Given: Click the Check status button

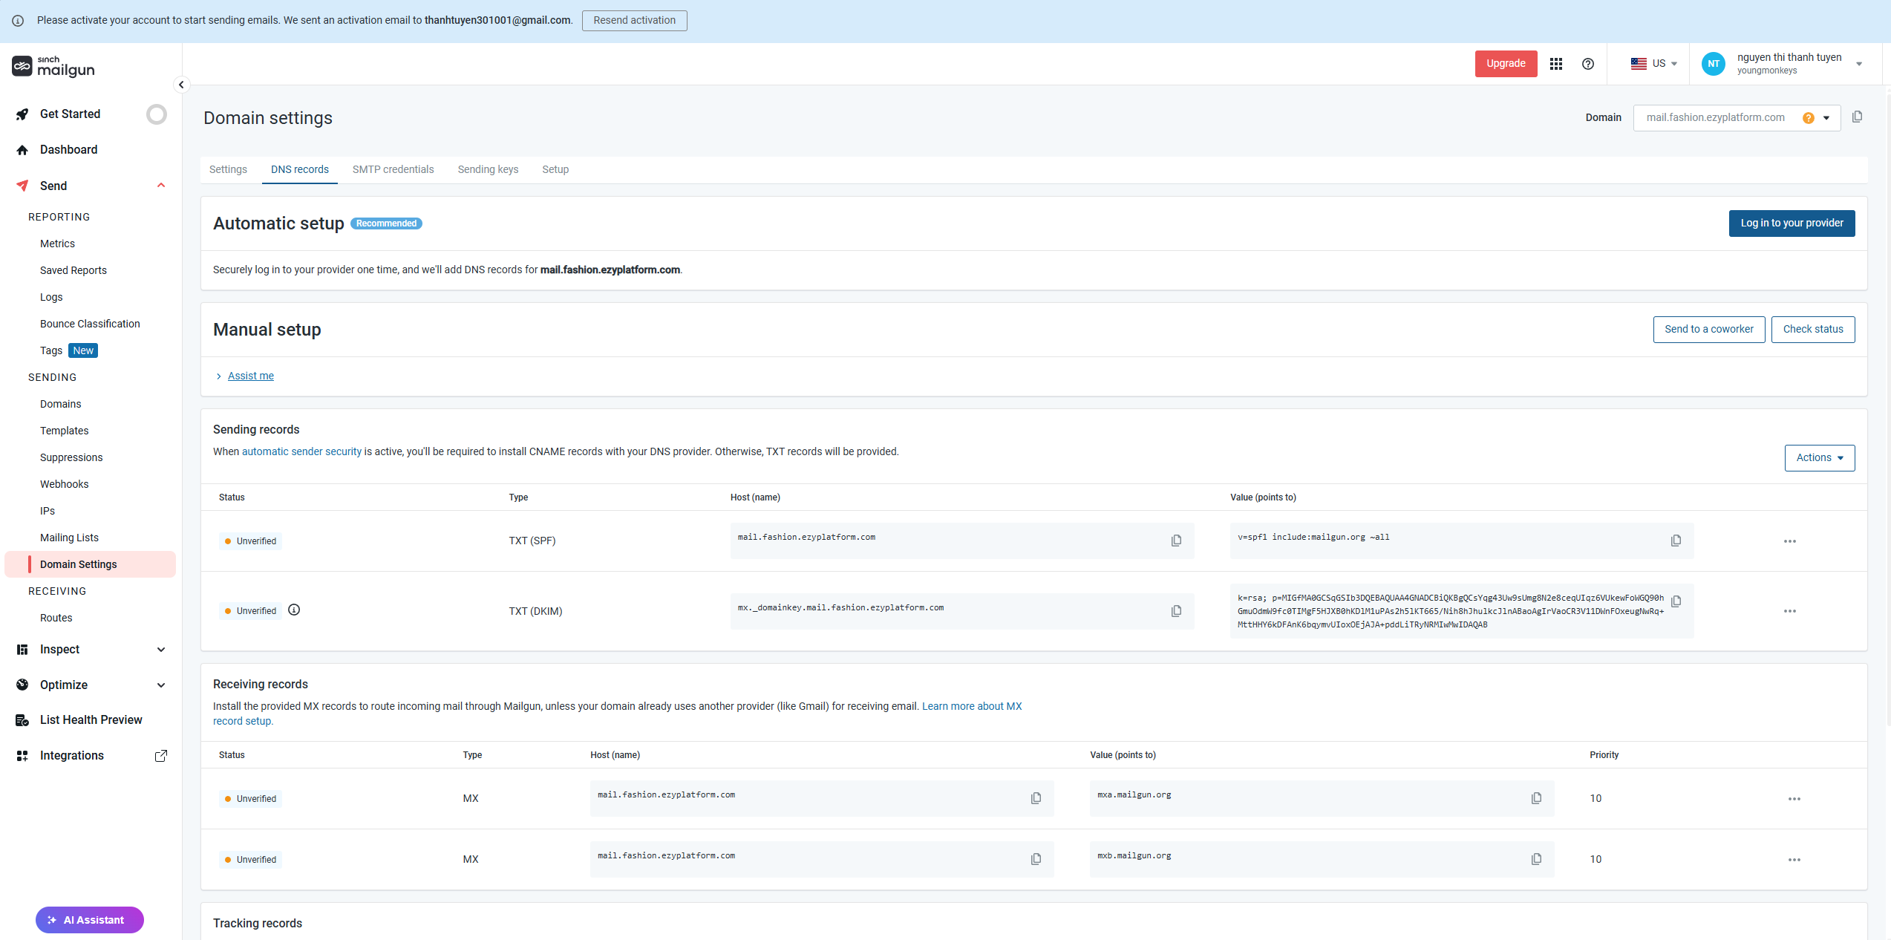Looking at the screenshot, I should coord(1812,330).
